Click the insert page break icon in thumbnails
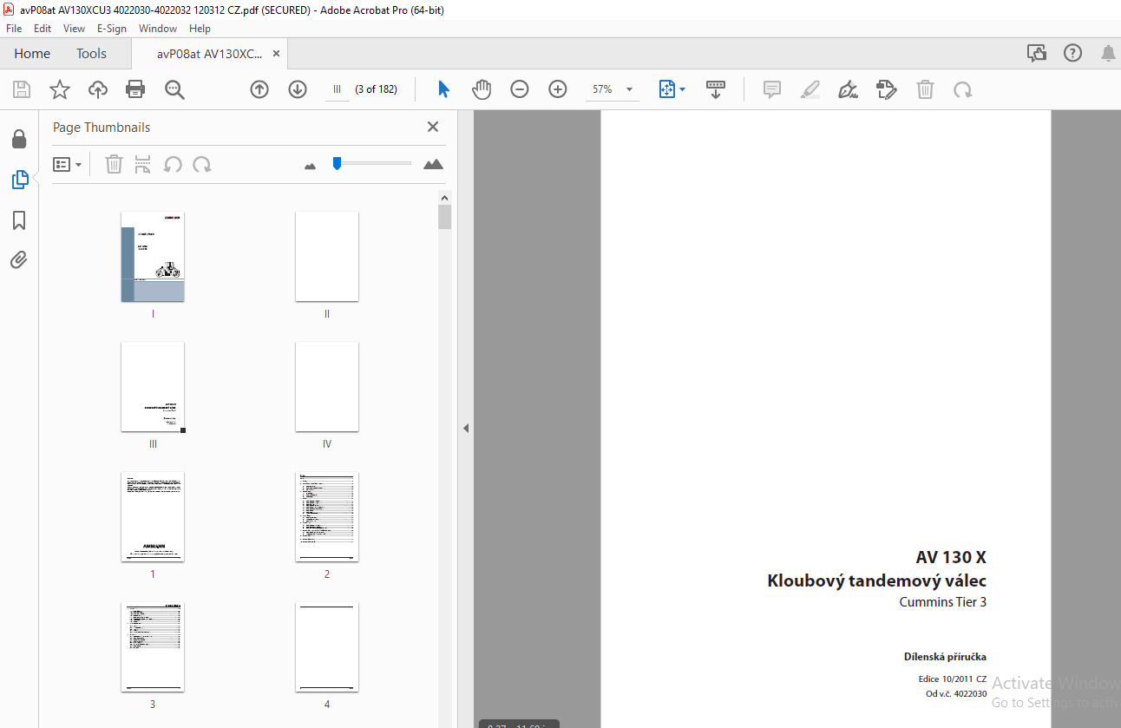Viewport: 1121px width, 728px height. [x=143, y=164]
